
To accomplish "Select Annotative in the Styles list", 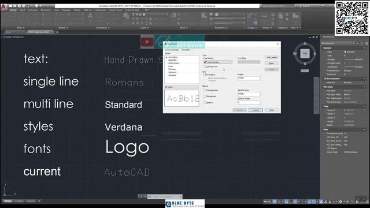I will (173, 57).
